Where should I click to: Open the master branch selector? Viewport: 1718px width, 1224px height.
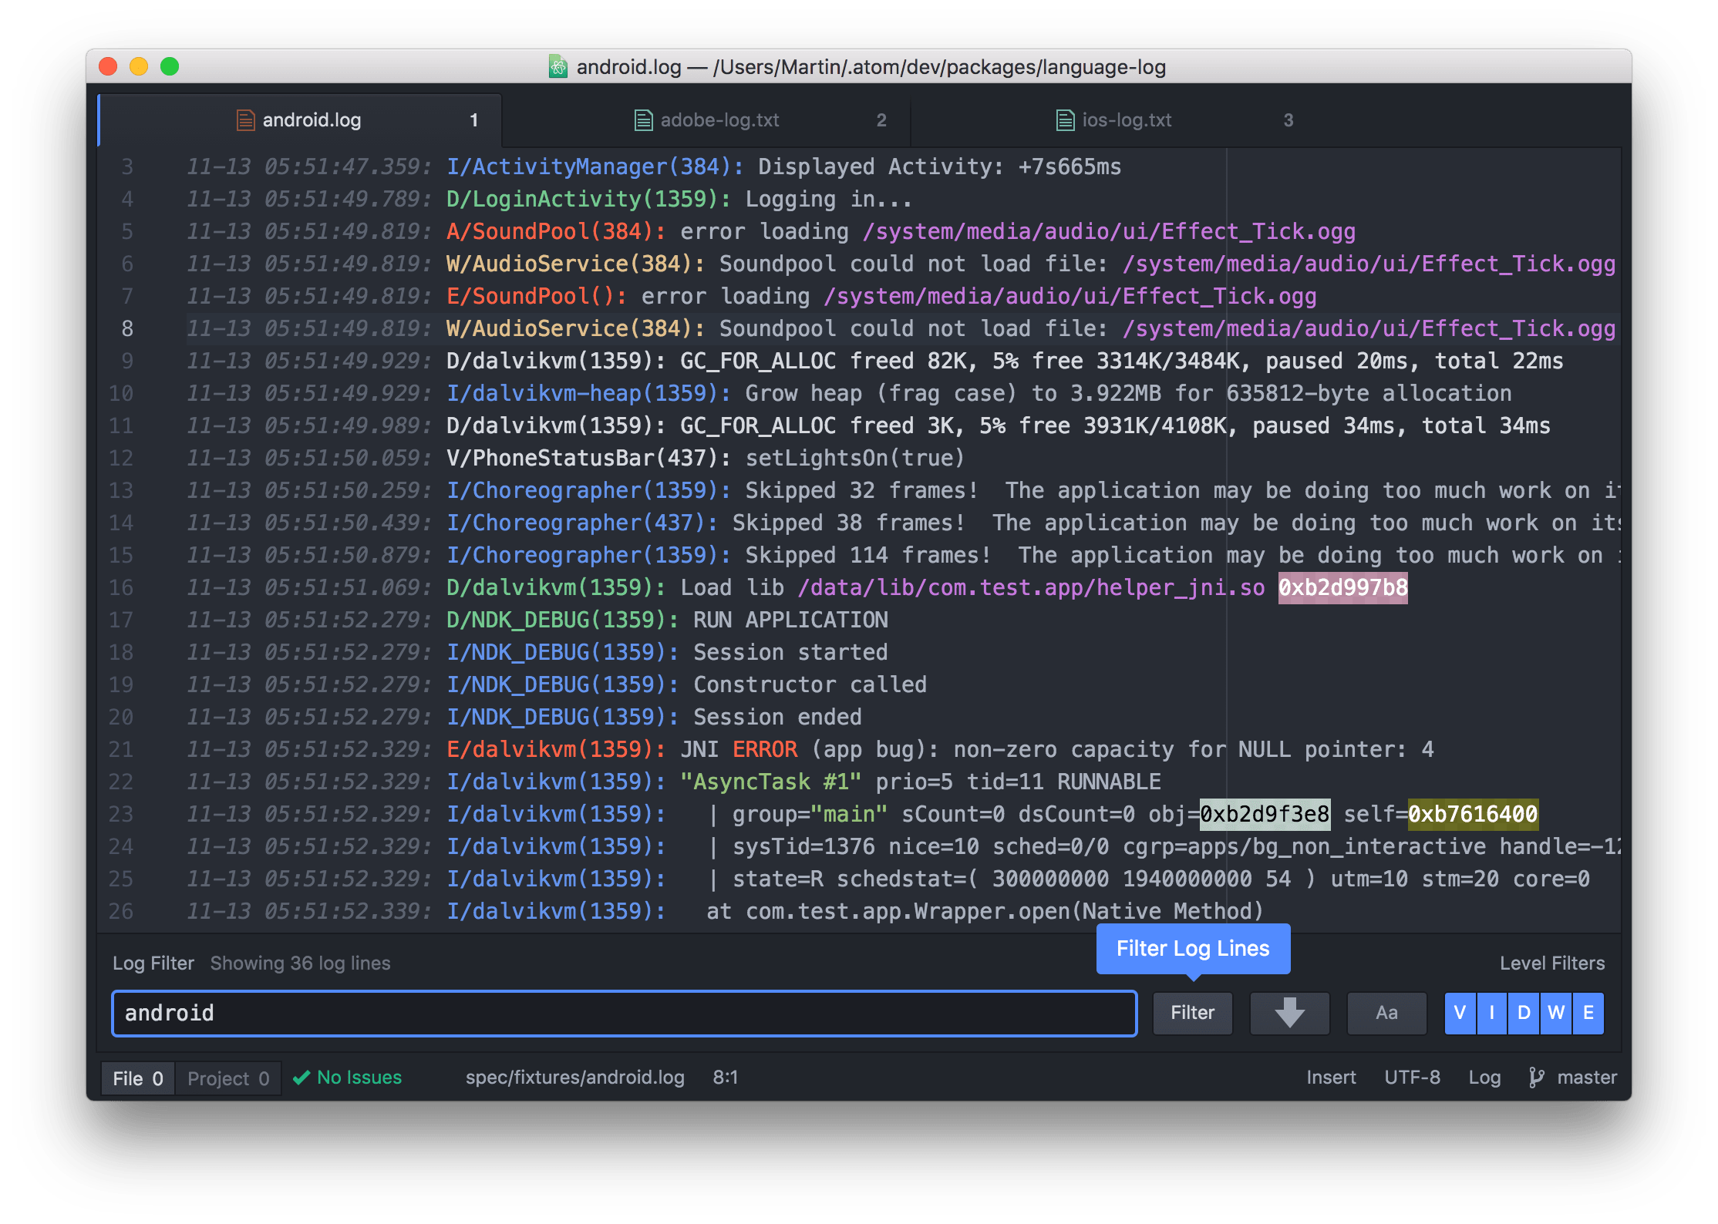click(x=1586, y=1078)
